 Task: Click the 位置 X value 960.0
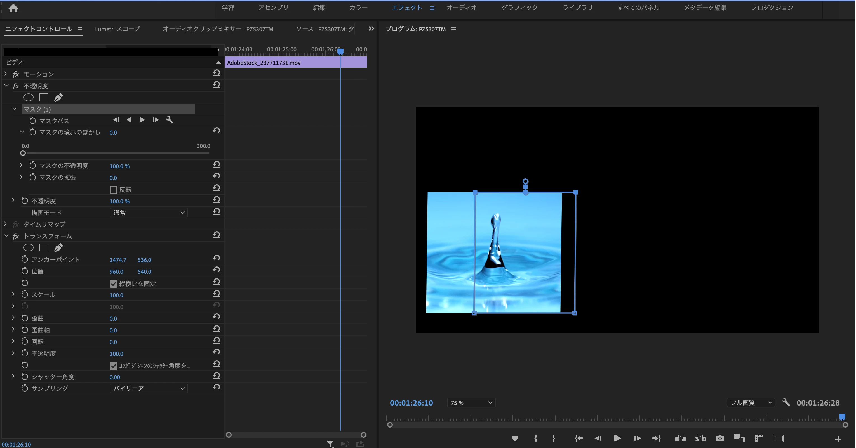[x=116, y=272]
